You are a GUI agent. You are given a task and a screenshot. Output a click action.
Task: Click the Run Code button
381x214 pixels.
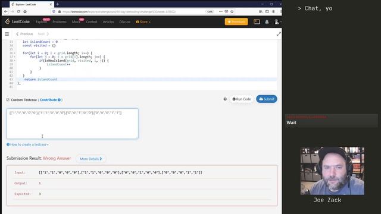pos(241,99)
